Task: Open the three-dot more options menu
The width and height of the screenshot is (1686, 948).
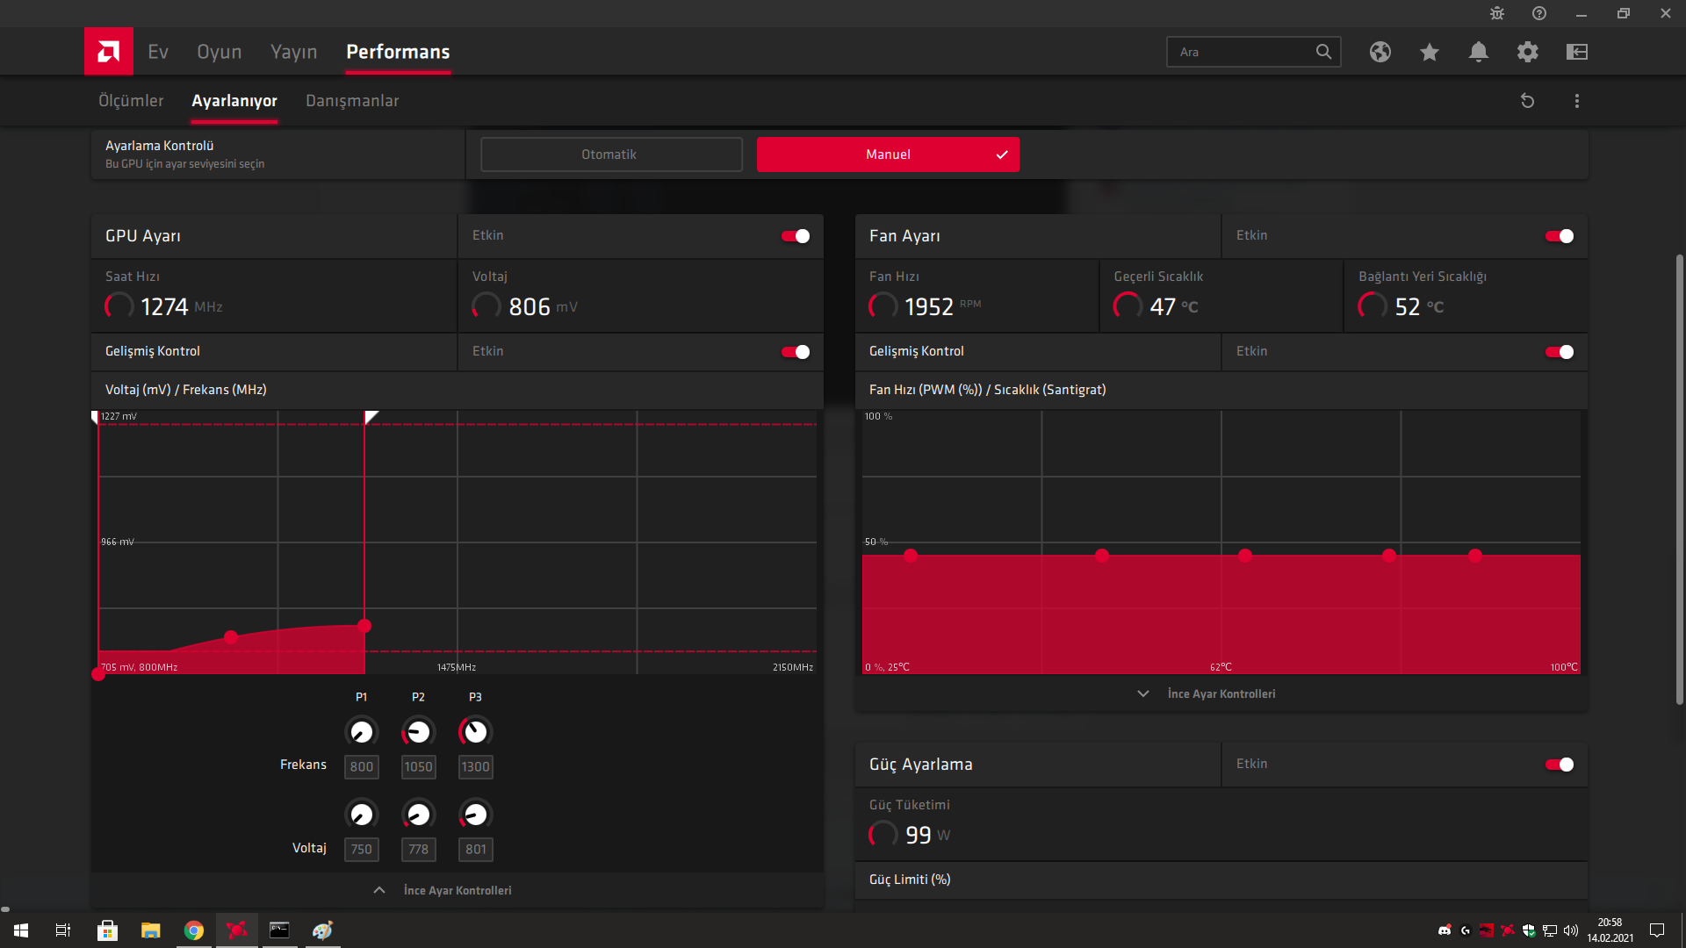Action: (x=1576, y=101)
